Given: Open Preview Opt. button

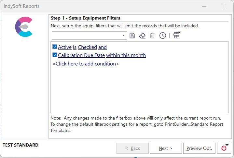Looking at the screenshot, I should pos(199,148).
